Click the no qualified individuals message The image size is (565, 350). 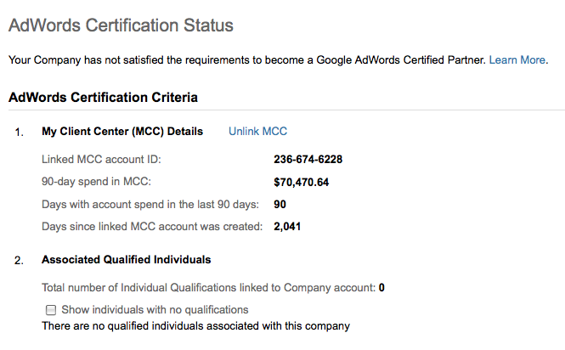pyautogui.click(x=195, y=325)
